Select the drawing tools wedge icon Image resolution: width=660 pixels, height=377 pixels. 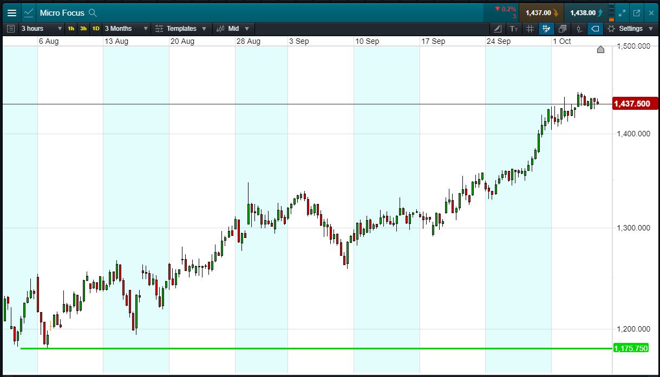point(498,29)
